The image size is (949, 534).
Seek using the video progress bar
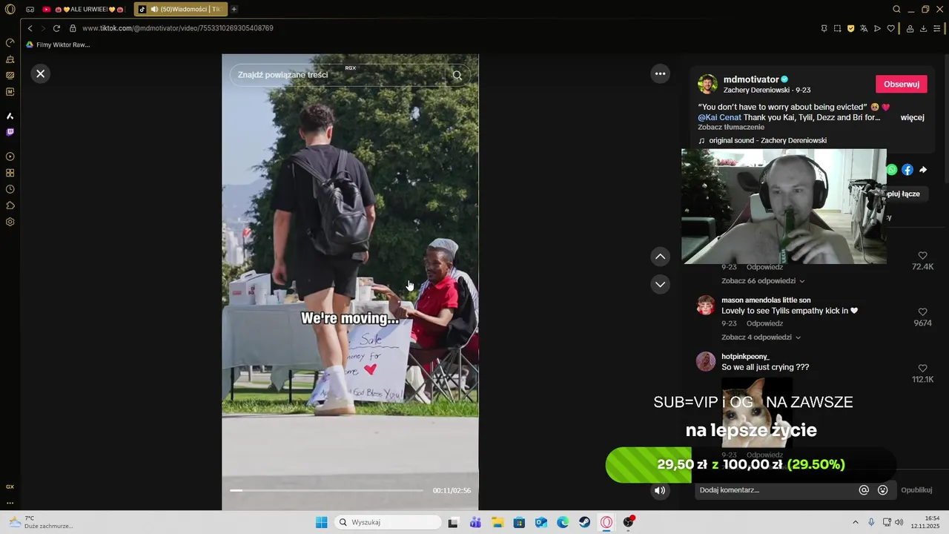click(326, 490)
